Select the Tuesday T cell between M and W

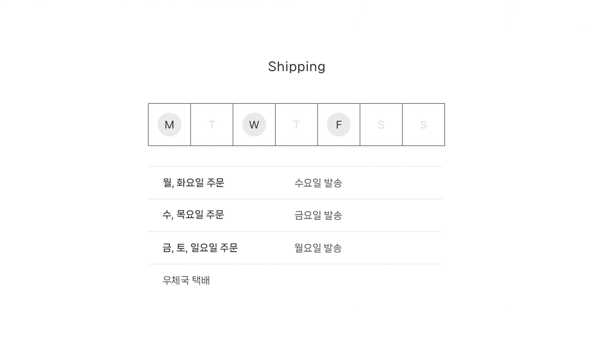click(212, 125)
